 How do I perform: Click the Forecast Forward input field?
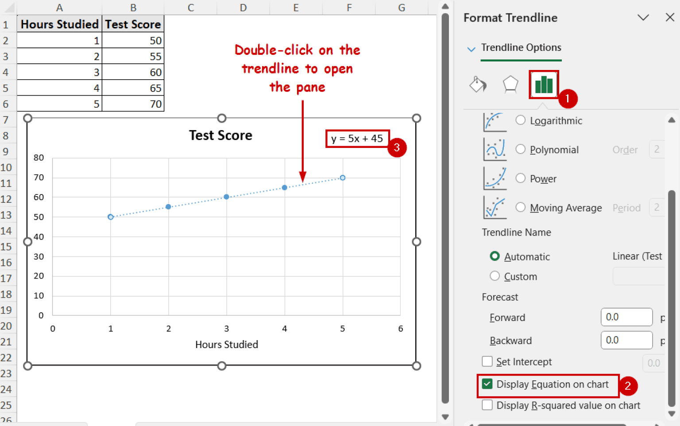click(x=626, y=317)
